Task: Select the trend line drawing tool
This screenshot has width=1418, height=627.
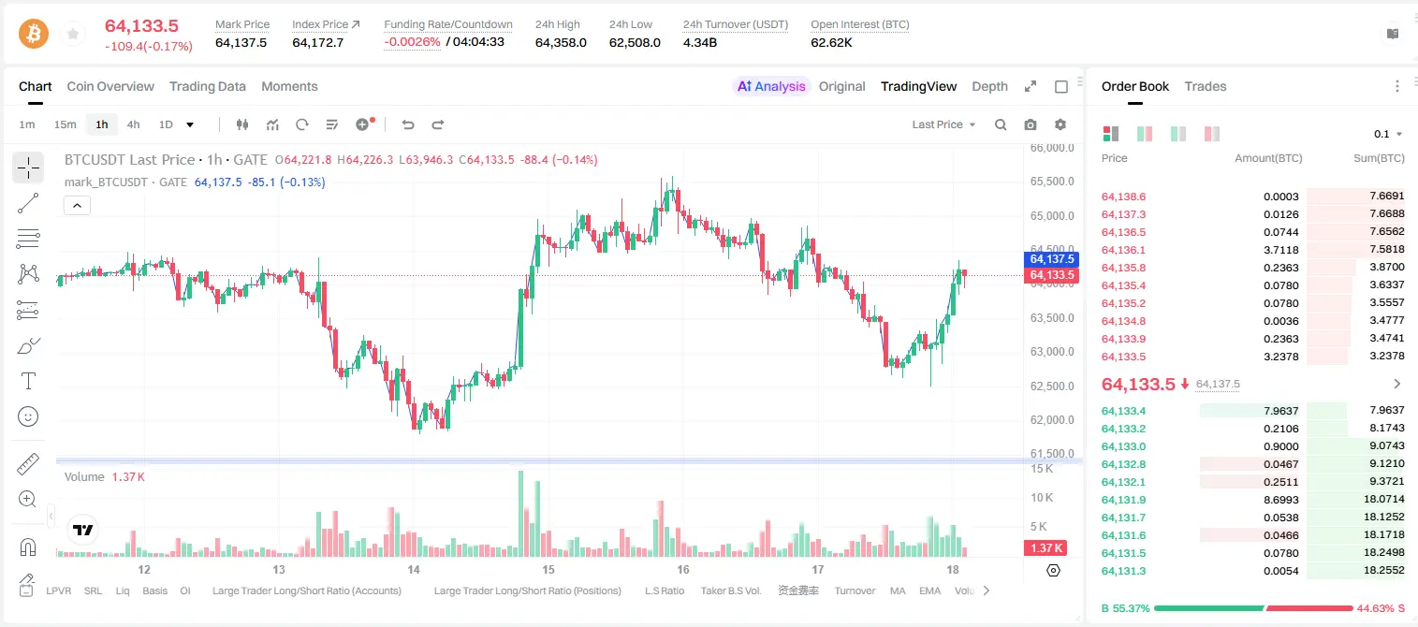Action: 28,203
